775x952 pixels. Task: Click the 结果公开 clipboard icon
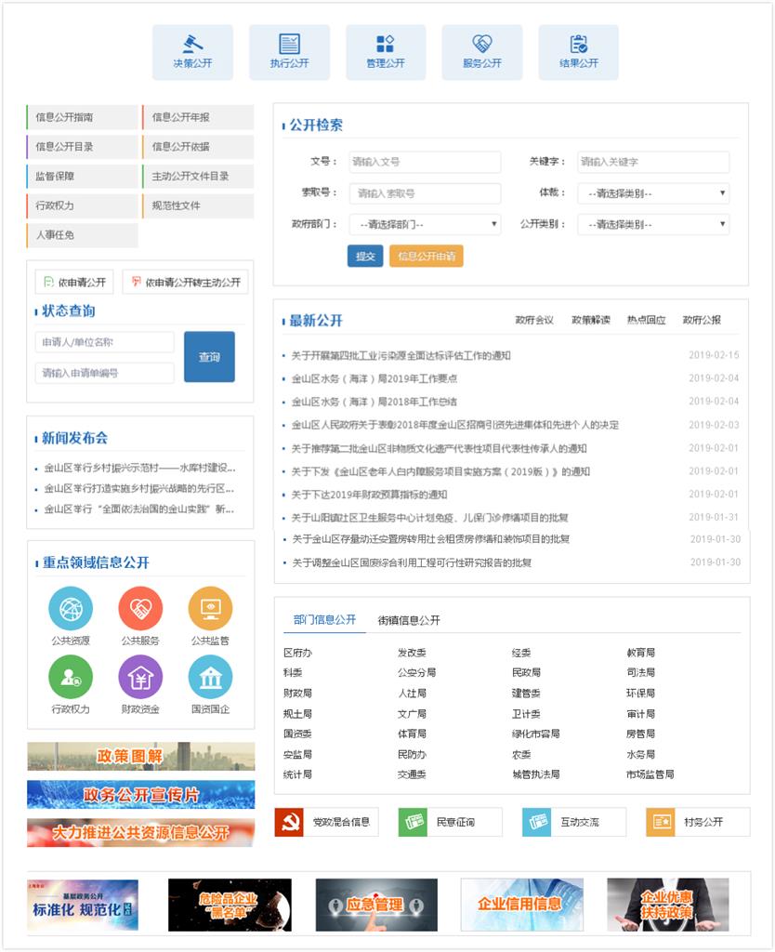[x=578, y=45]
